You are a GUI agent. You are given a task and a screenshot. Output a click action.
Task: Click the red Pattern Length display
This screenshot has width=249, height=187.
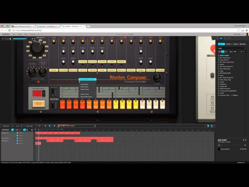(x=37, y=93)
